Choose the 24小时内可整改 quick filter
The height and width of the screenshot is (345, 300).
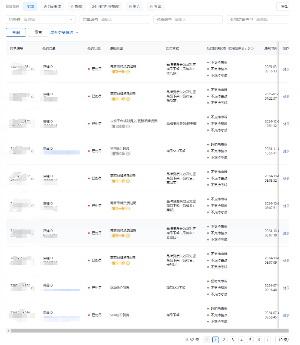105,7
